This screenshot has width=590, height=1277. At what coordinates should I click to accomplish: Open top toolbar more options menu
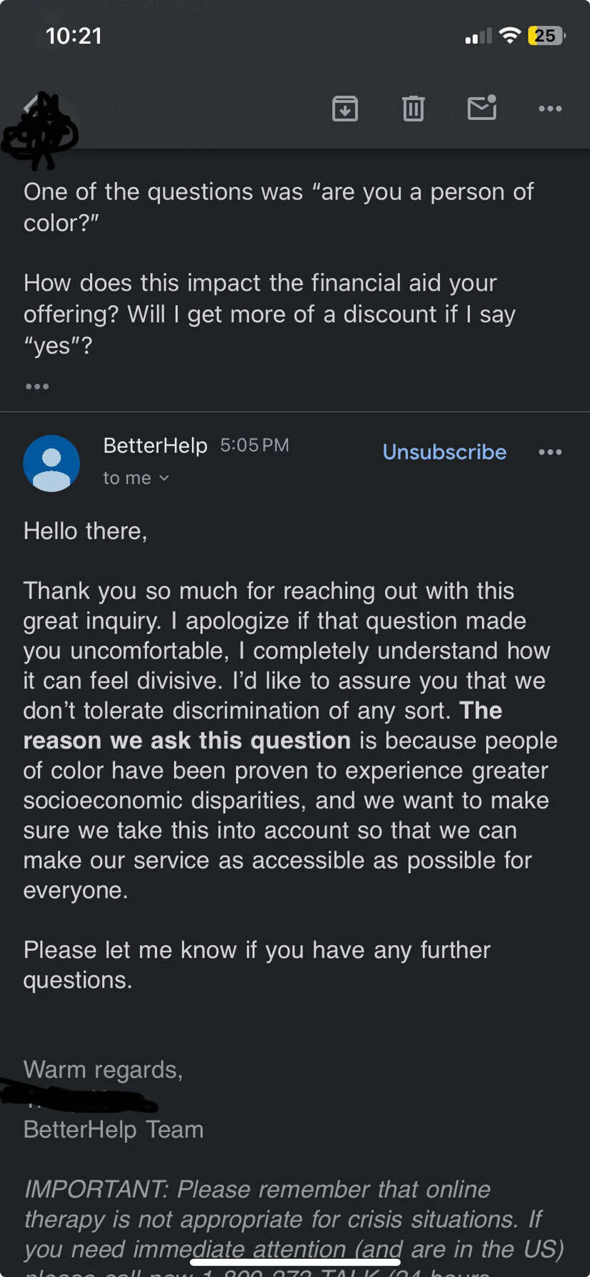[550, 109]
